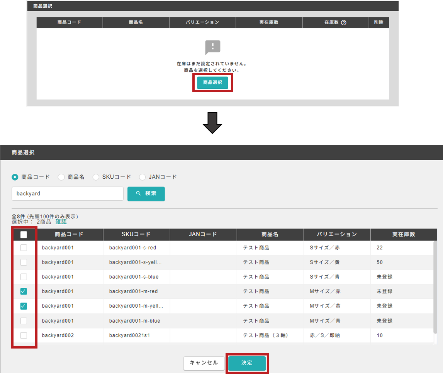Viewport: 443px width, 374px height.
Task: Click stock value 22
Action: (x=379, y=248)
